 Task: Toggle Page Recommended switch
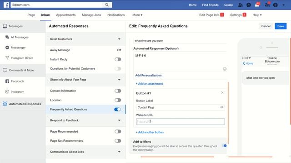click(x=118, y=131)
